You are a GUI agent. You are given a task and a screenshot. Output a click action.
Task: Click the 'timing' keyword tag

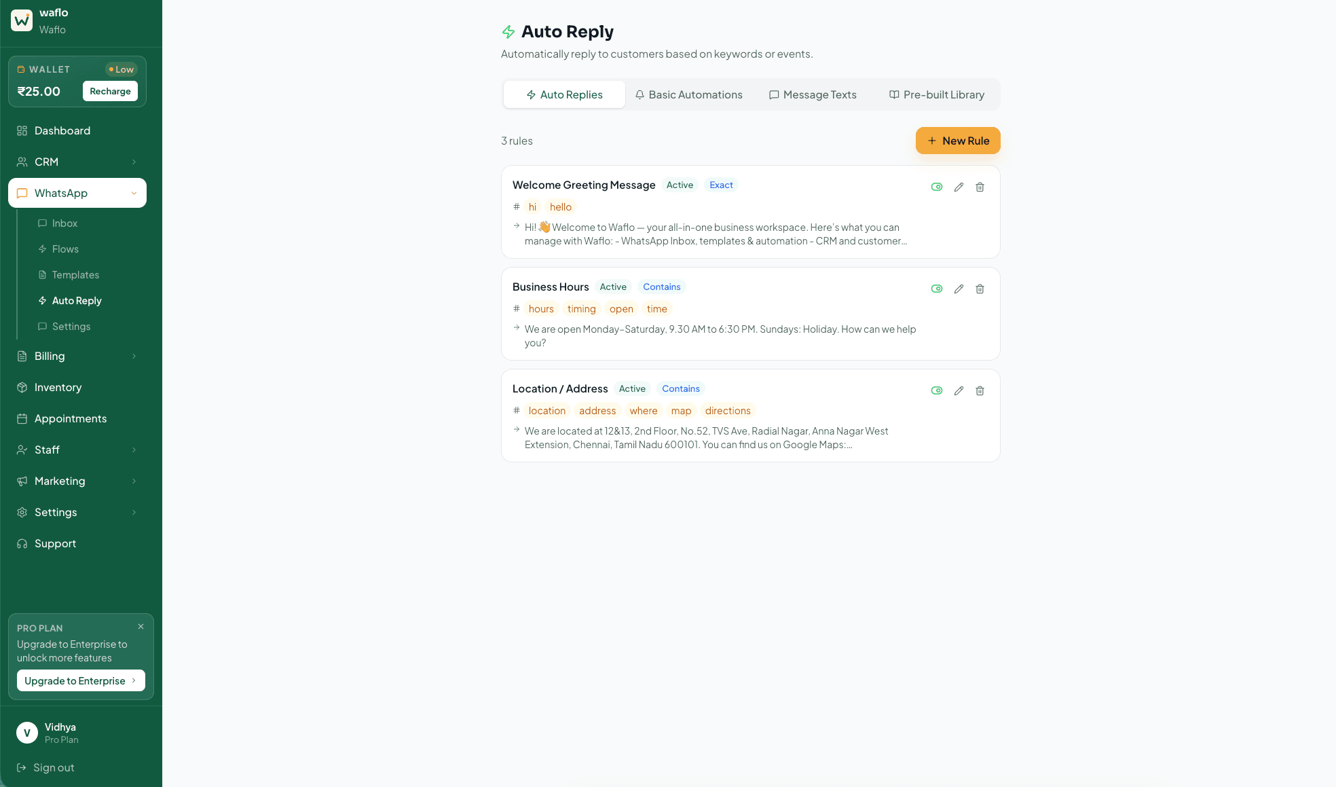pos(582,308)
